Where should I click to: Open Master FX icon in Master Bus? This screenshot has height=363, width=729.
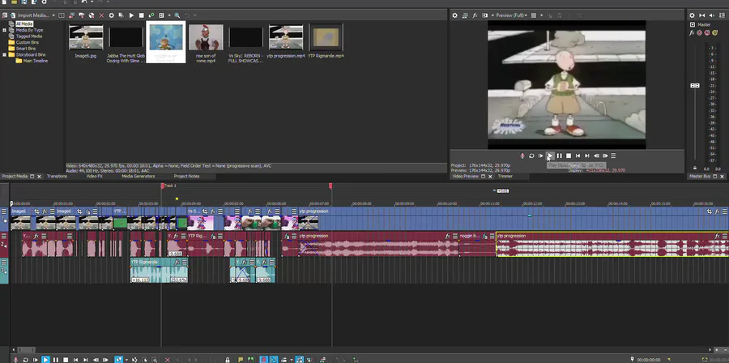692,32
